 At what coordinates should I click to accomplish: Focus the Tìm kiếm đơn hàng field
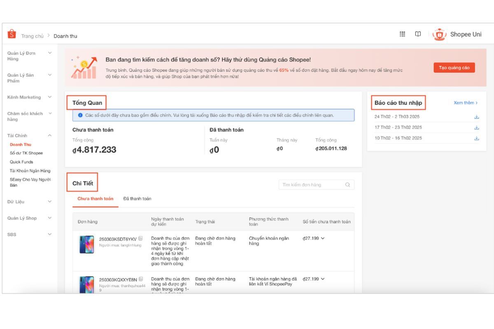316,185
